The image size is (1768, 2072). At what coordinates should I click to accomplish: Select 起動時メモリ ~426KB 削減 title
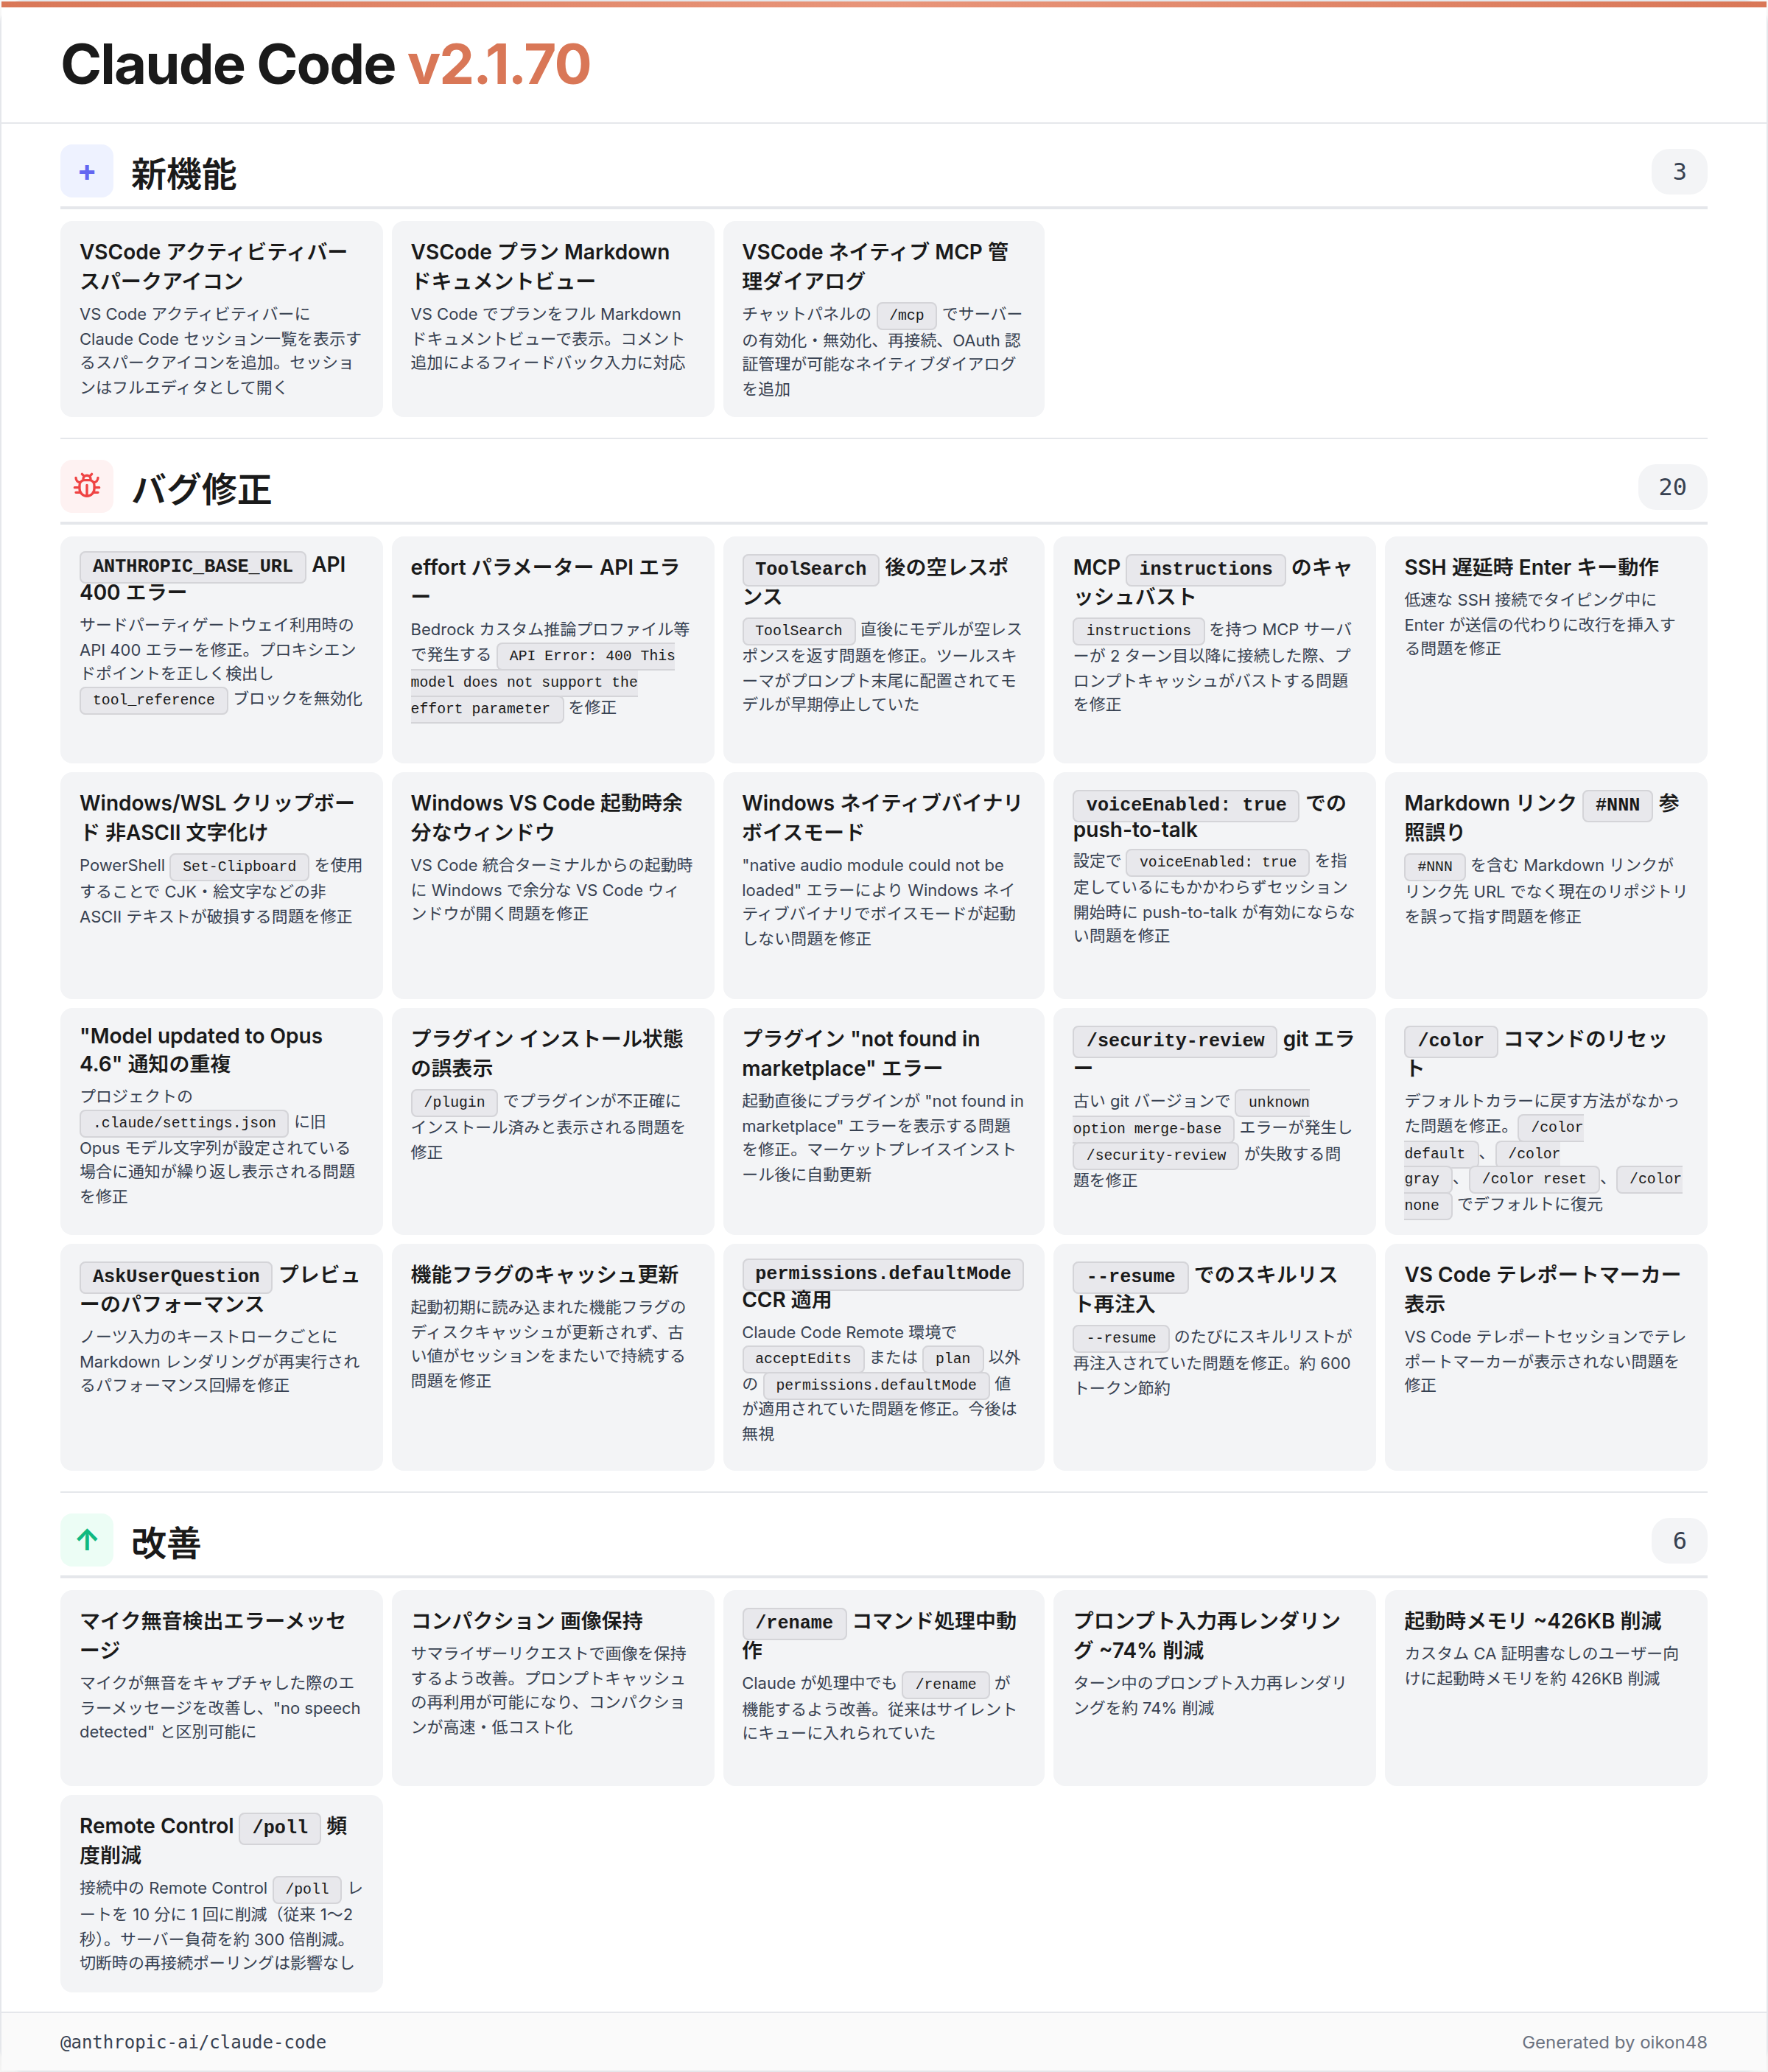[1533, 1621]
